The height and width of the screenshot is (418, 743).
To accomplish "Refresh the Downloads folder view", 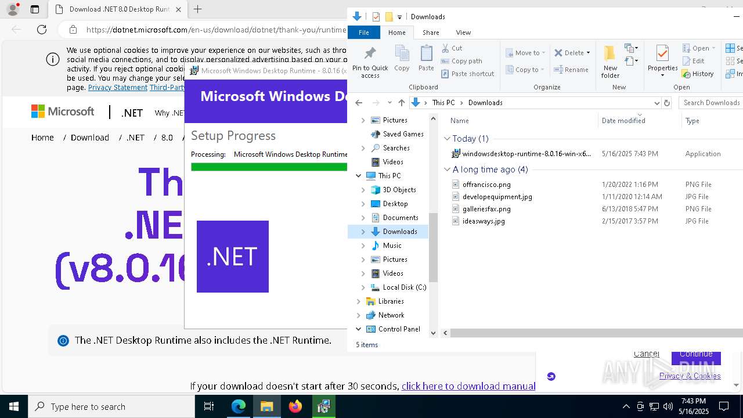I will 667,103.
